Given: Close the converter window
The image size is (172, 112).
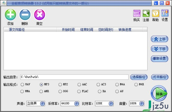Looking at the screenshot, I should click(x=168, y=3).
